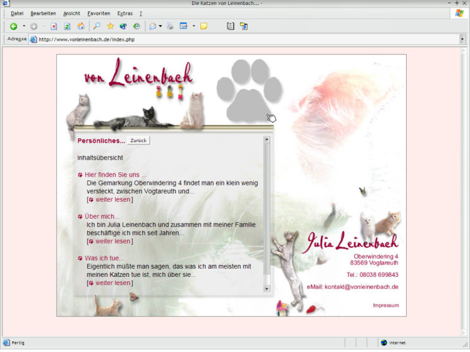Viewport: 470px width, 352px height.
Task: Click the green Back navigation button
Action: tap(13, 26)
